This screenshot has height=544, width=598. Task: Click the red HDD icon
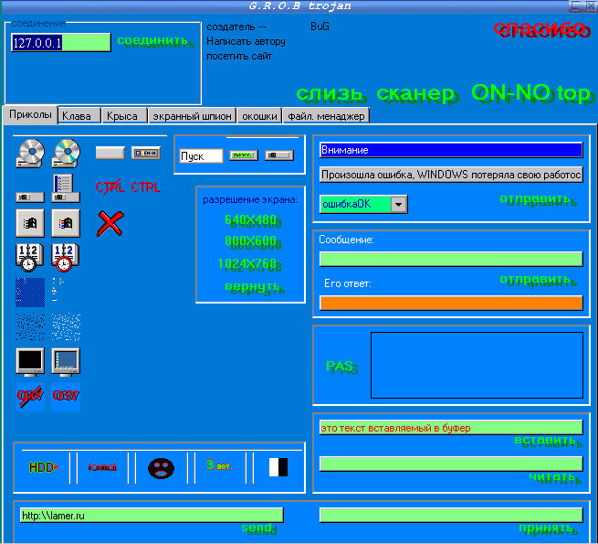coord(43,467)
